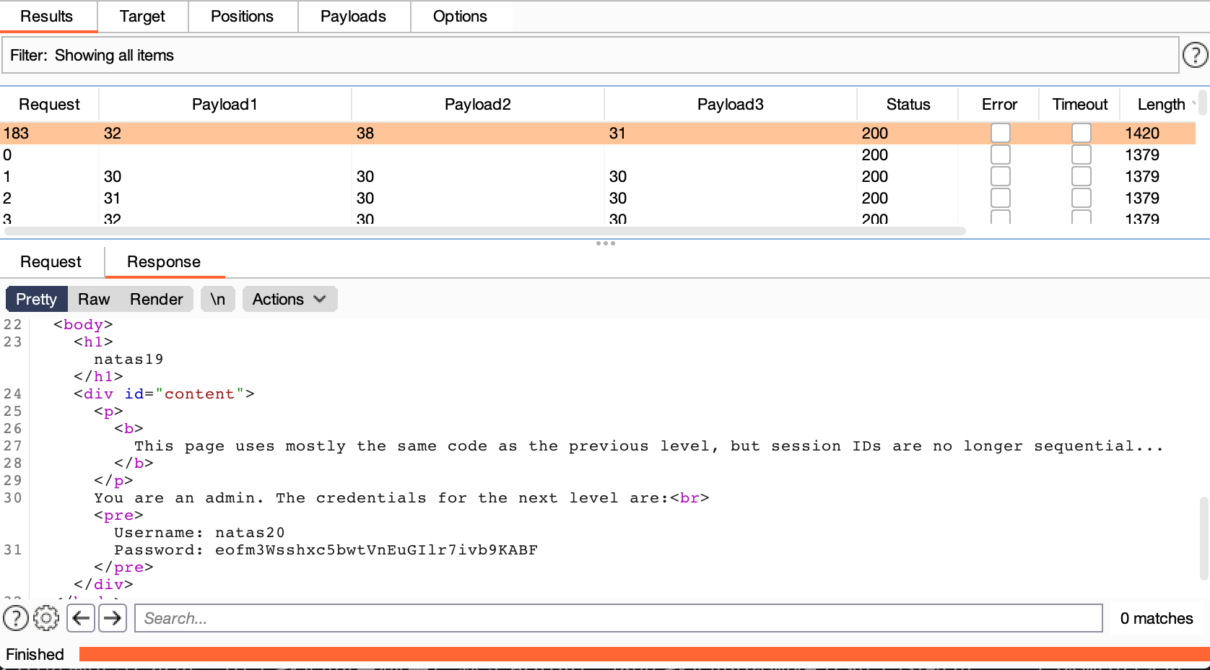Select the Raw view button
This screenshot has width=1210, height=670.
[x=94, y=299]
